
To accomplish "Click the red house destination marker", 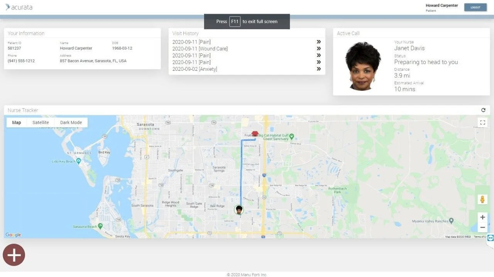I will coord(255,133).
